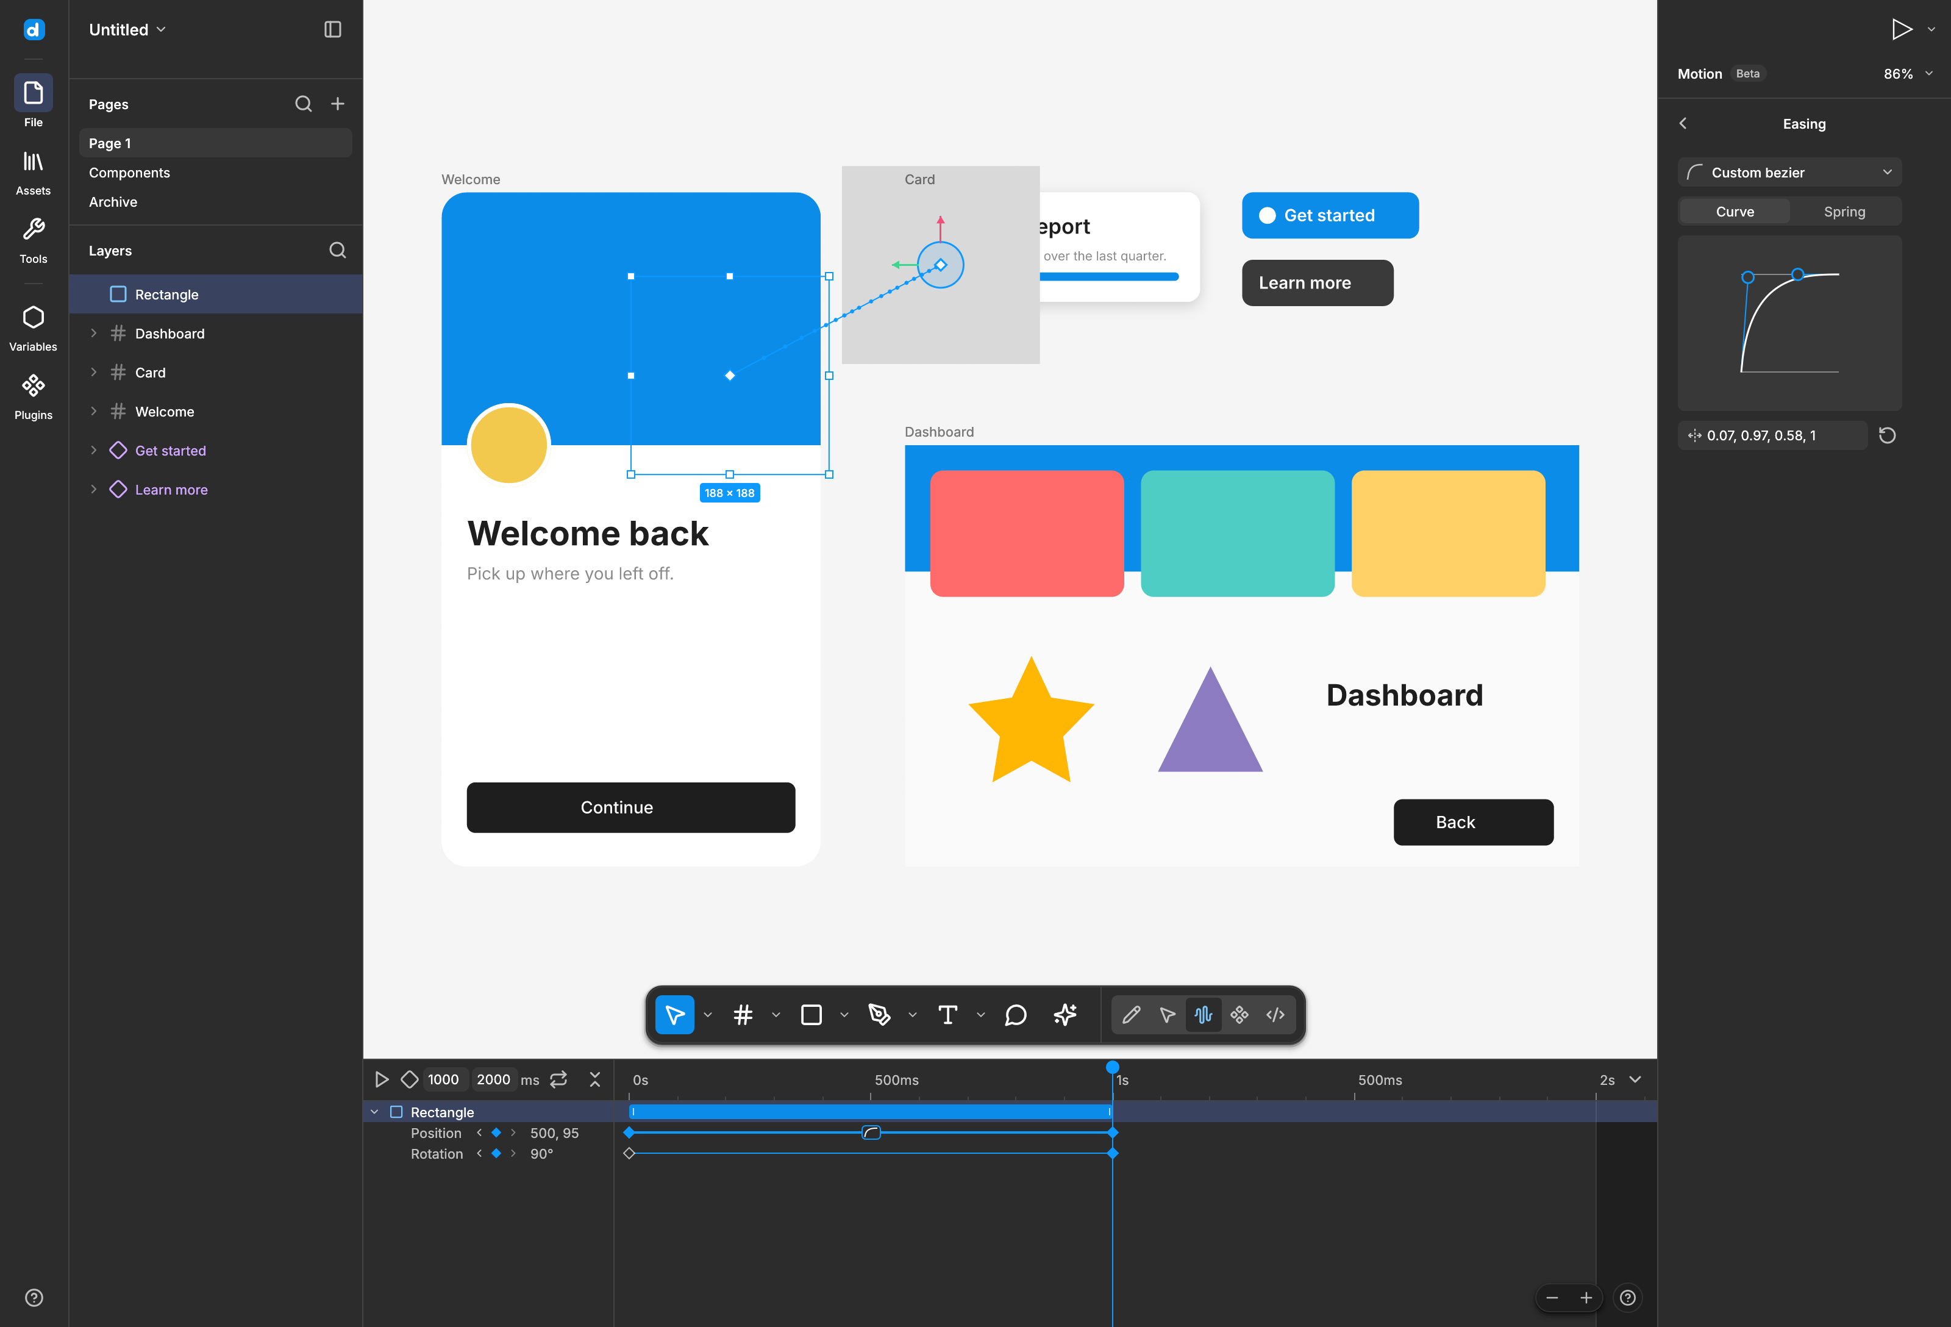Add a new page with the plus icon

pos(338,104)
